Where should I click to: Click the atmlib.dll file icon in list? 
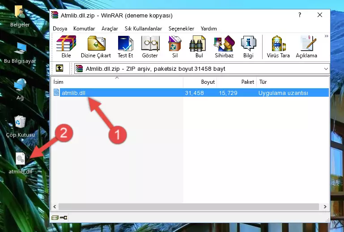pos(56,93)
